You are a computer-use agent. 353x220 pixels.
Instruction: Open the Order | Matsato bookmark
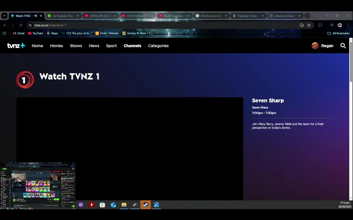[107, 33]
